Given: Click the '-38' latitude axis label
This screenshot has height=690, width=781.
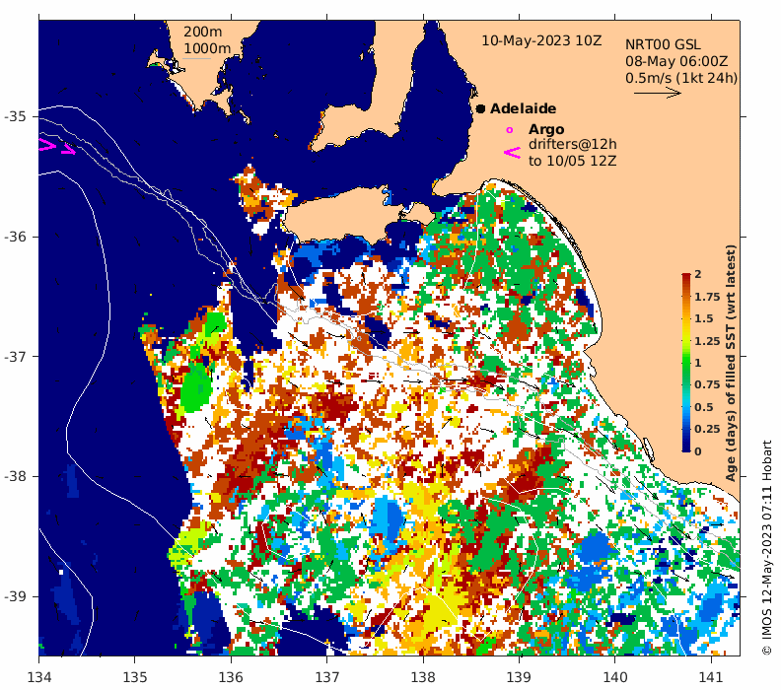Looking at the screenshot, I should pos(15,476).
